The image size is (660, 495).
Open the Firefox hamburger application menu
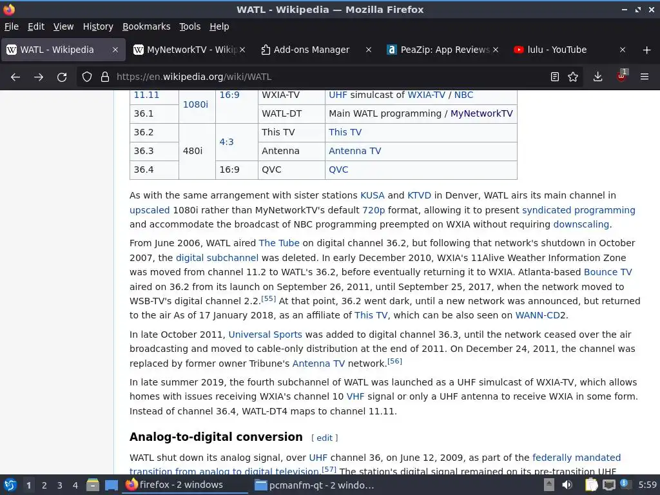[645, 77]
